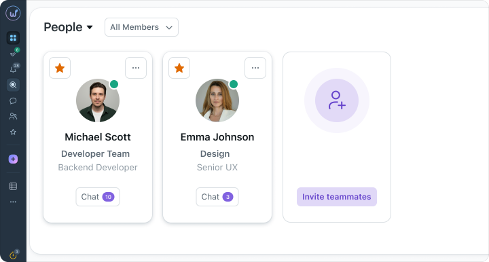489x262 pixels.
Task: Open the All Members filter dropdown
Action: tap(141, 27)
